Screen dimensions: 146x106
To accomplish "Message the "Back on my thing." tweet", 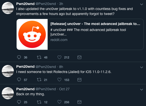I will [79, 102].
